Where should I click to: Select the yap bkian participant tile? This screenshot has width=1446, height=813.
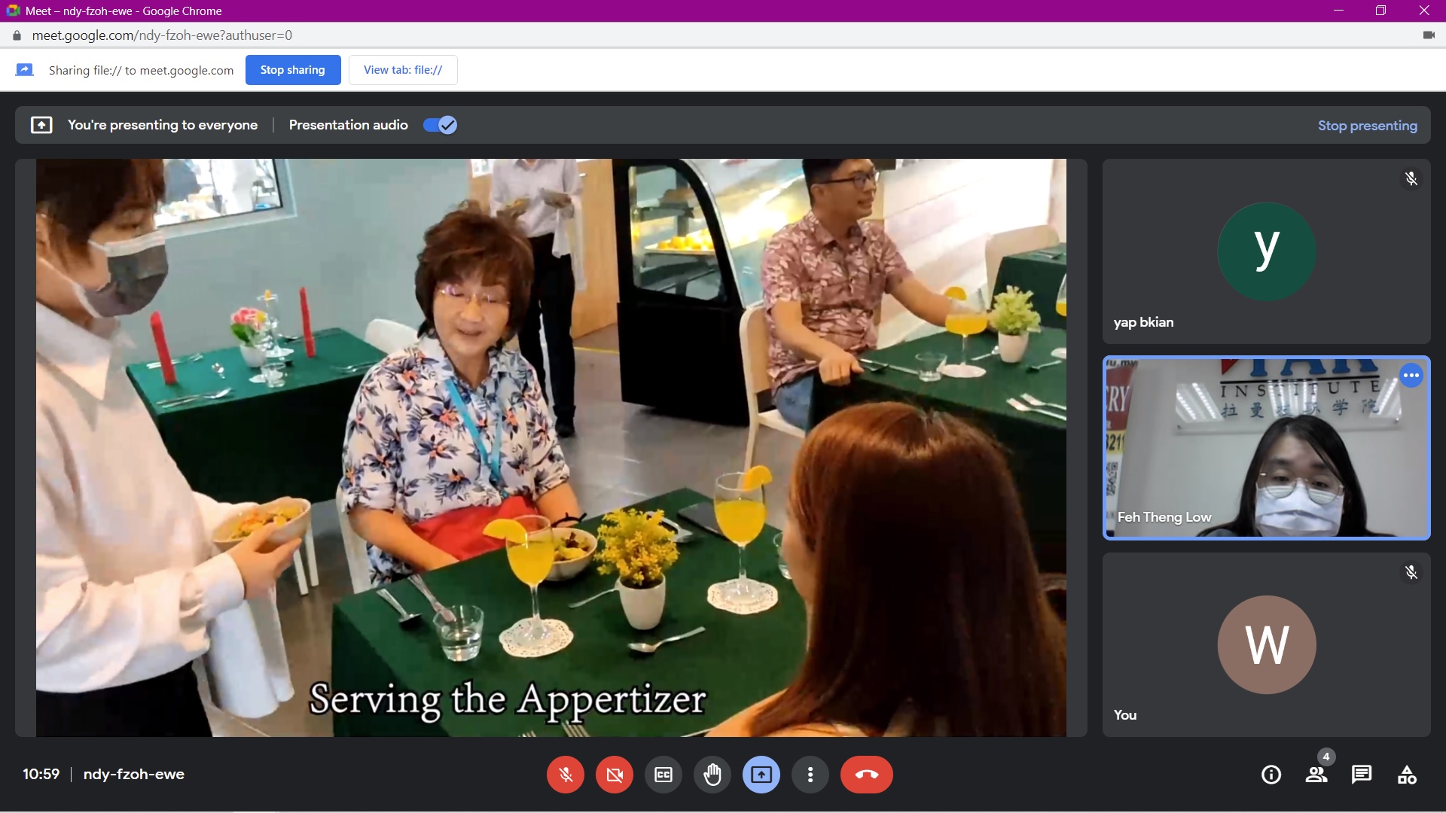1266,251
